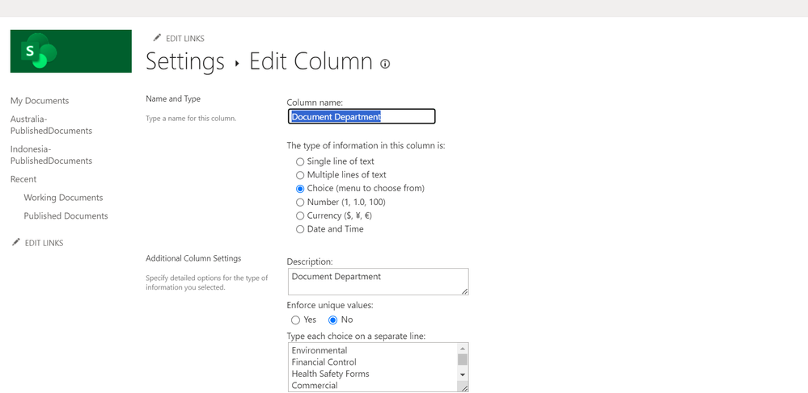Open My Documents in left navigation

[40, 101]
